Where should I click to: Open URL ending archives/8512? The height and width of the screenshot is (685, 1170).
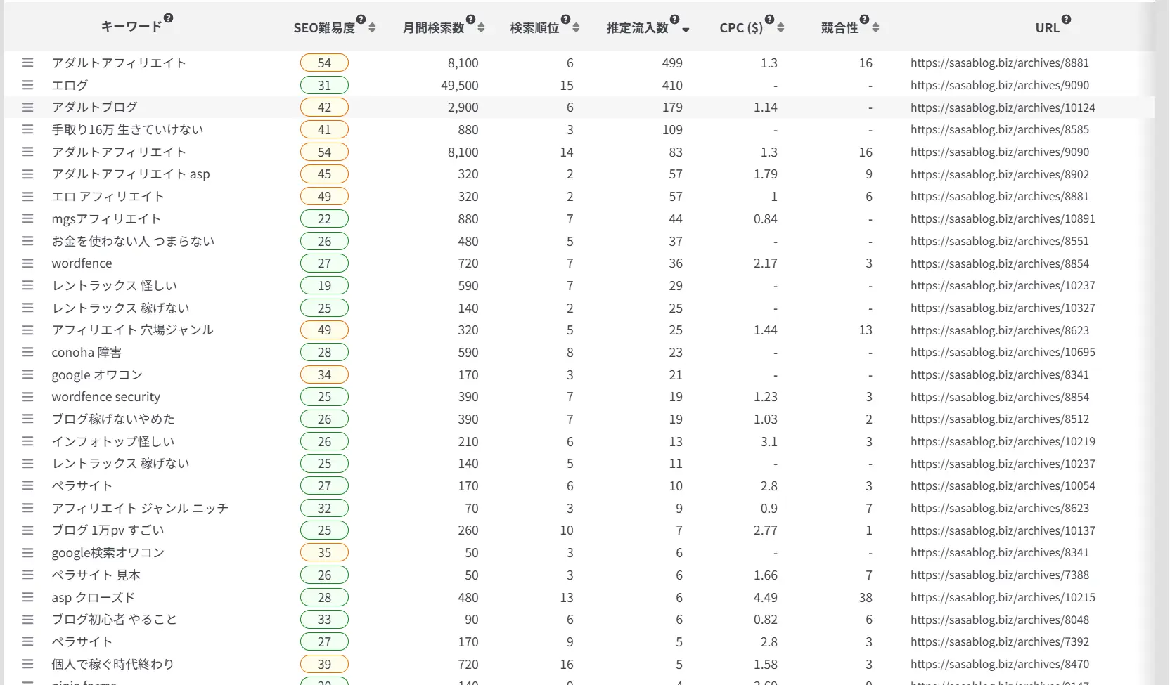(x=1000, y=419)
